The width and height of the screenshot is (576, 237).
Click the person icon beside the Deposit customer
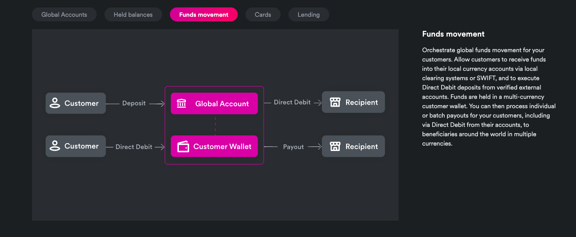pos(55,103)
